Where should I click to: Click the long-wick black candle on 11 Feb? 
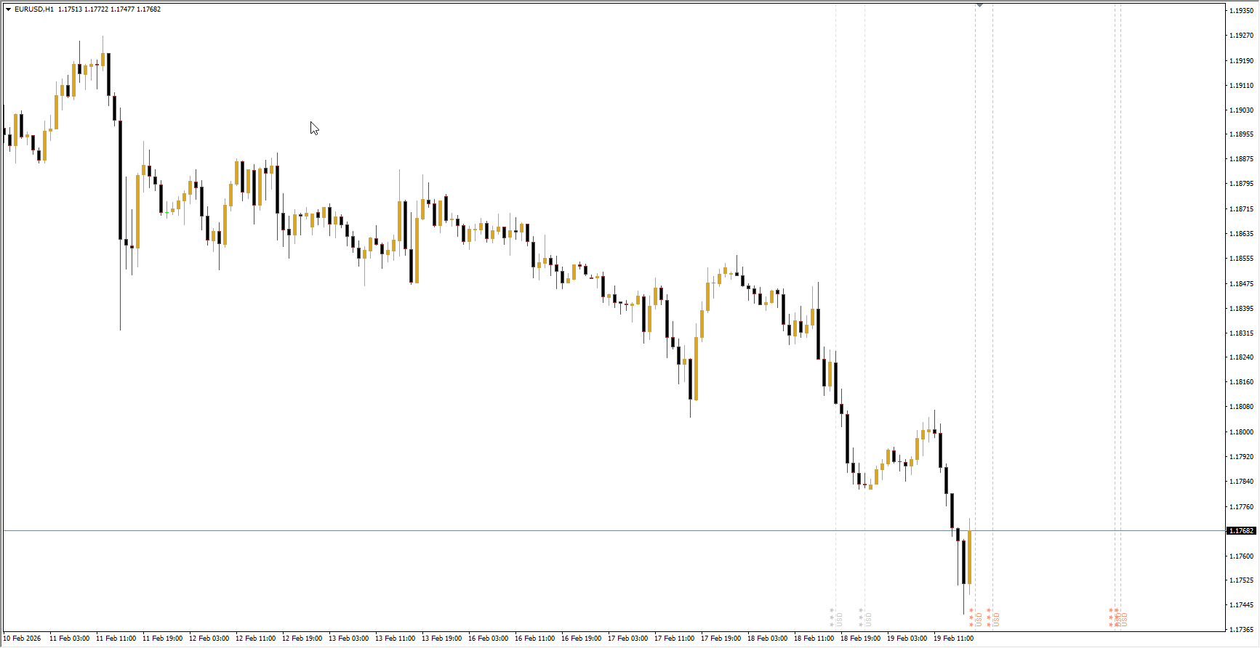(x=120, y=180)
